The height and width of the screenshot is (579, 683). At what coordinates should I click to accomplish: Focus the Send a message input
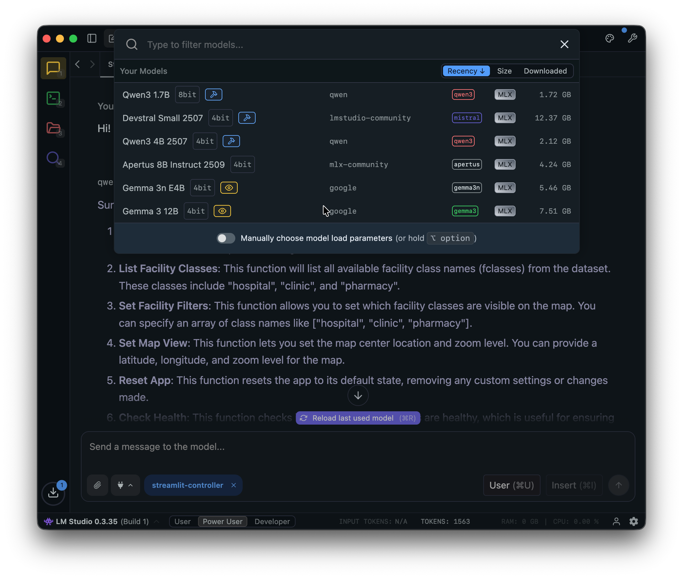tap(358, 447)
